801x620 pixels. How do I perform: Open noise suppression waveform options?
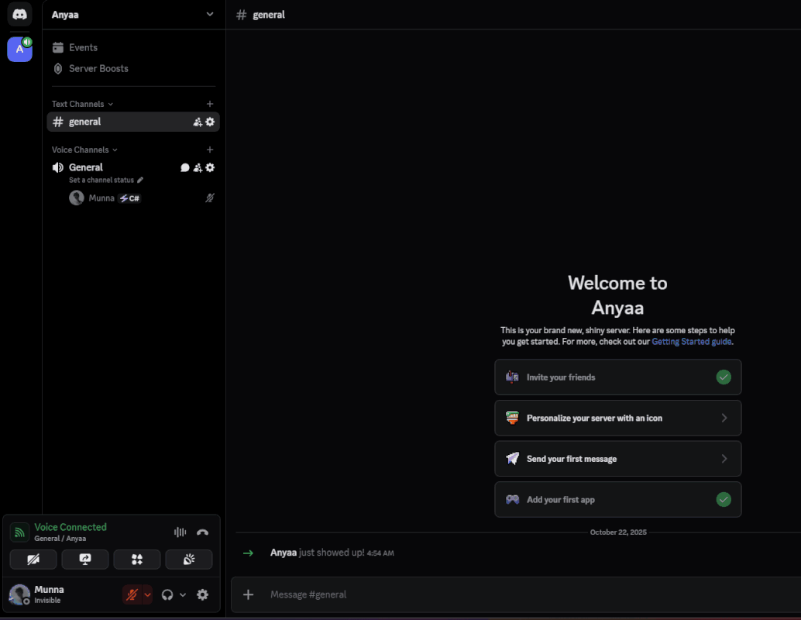180,532
